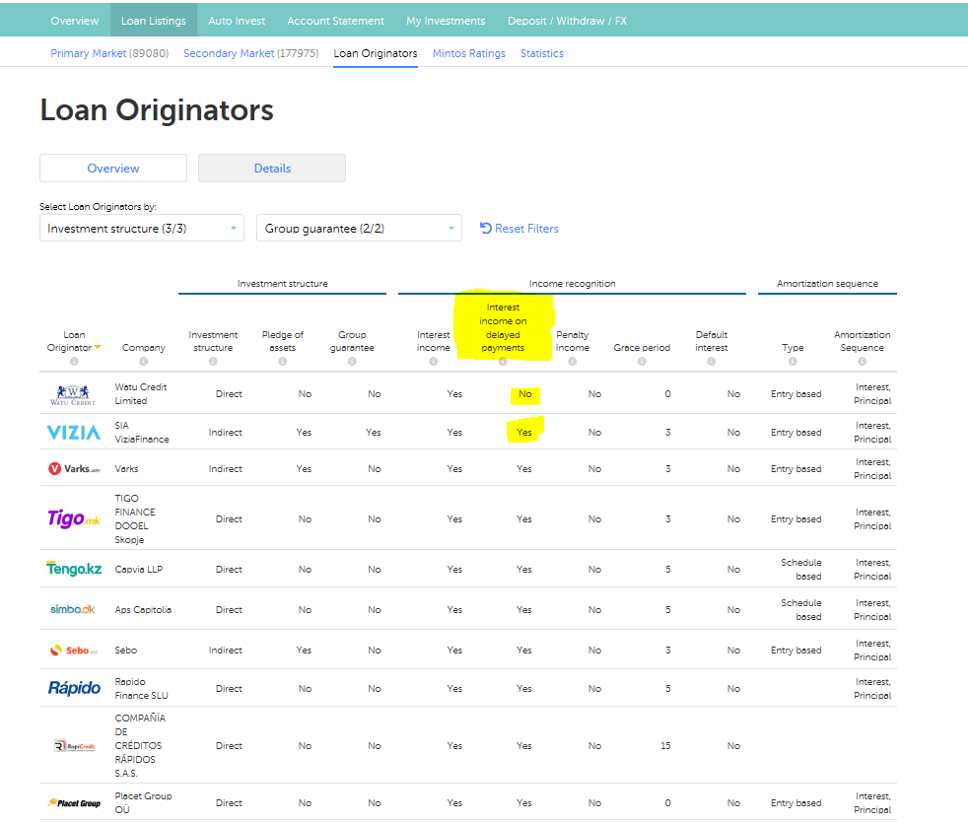Click the Sebo originator logo
968x823 pixels.
[74, 651]
